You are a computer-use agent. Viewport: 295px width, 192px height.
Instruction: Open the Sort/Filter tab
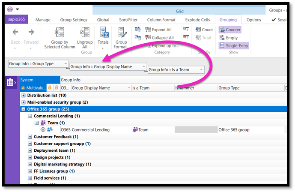(128, 20)
